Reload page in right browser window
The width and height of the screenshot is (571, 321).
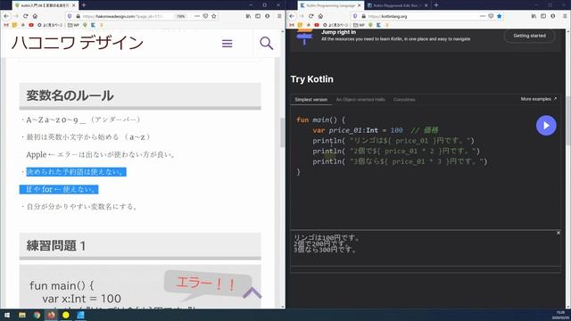(311, 16)
